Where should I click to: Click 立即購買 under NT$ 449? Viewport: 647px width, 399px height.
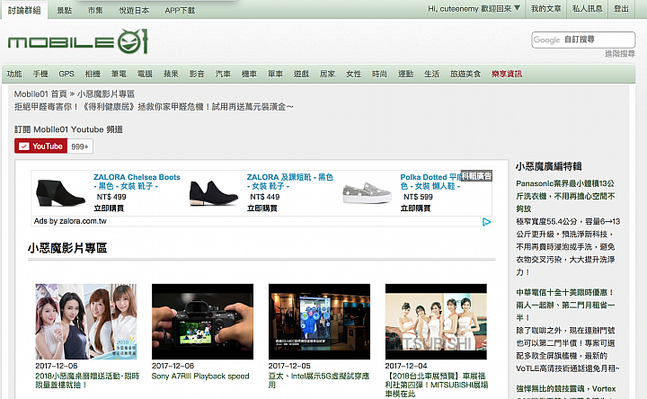click(262, 208)
